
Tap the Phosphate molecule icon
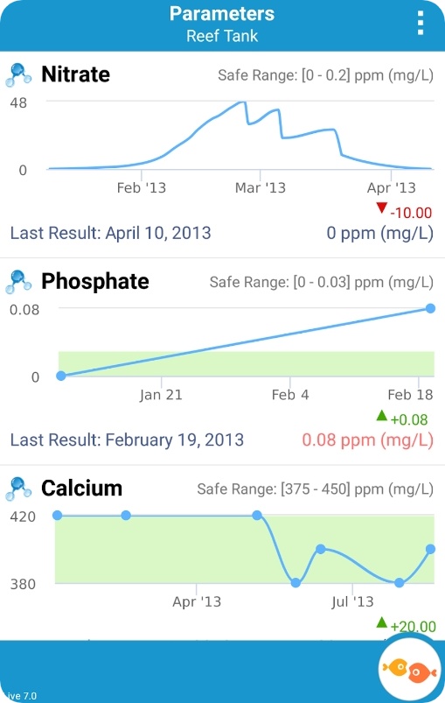[18, 282]
